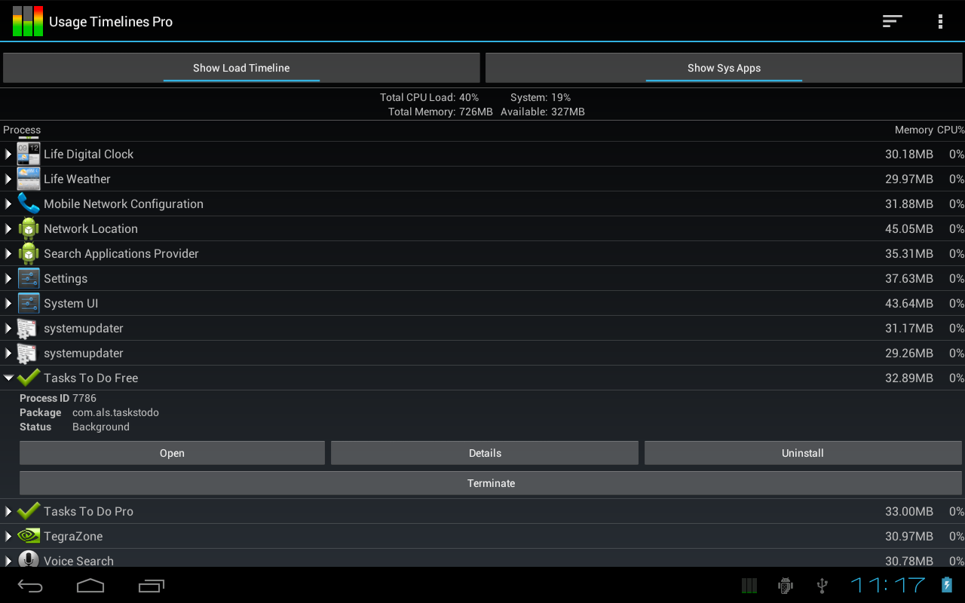
Task: Click the second systemupdater icon (29.26MB)
Action: pyautogui.click(x=29, y=353)
